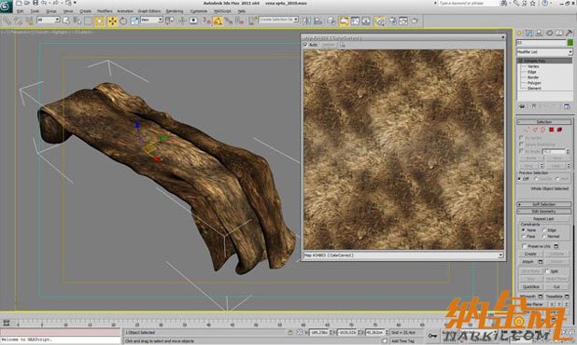
Task: Toggle the Auto checkbox in map preview window
Action: click(305, 45)
